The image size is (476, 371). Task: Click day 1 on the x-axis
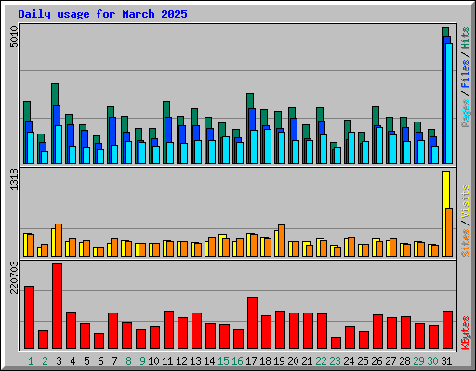(x=31, y=361)
